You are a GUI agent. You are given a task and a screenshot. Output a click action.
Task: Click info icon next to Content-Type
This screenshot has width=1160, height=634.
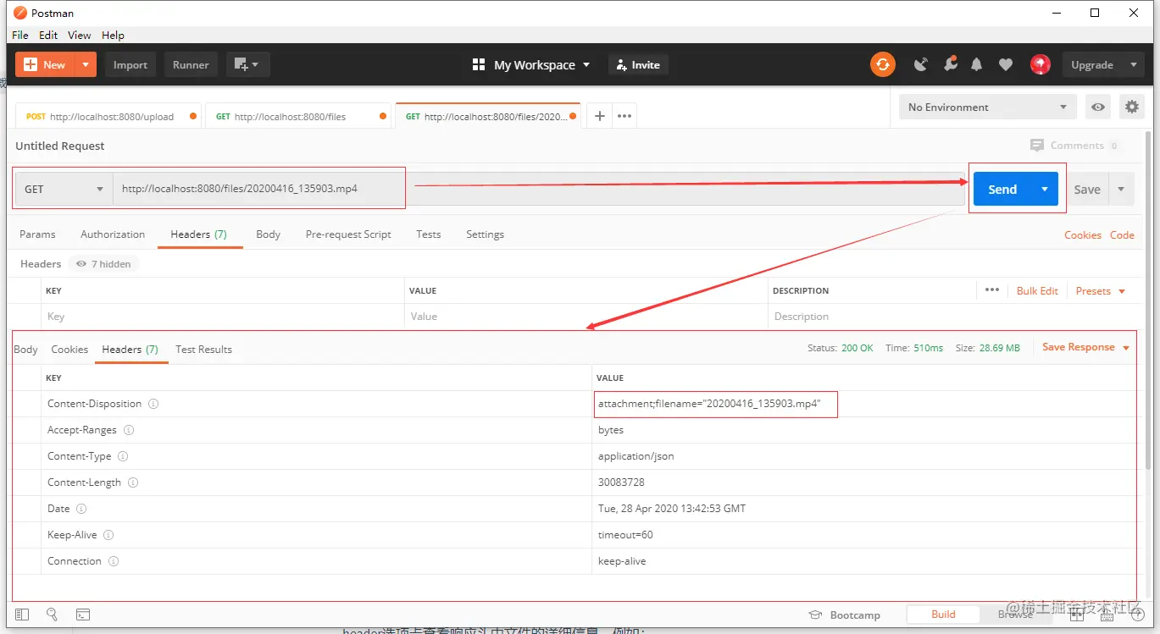click(123, 456)
